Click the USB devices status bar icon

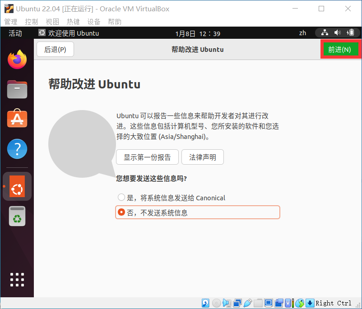pyautogui.click(x=247, y=303)
